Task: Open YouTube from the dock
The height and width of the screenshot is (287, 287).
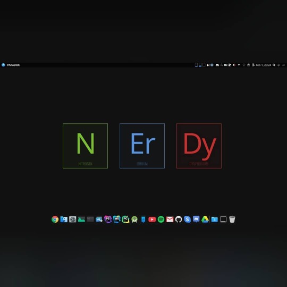Action: (x=152, y=220)
